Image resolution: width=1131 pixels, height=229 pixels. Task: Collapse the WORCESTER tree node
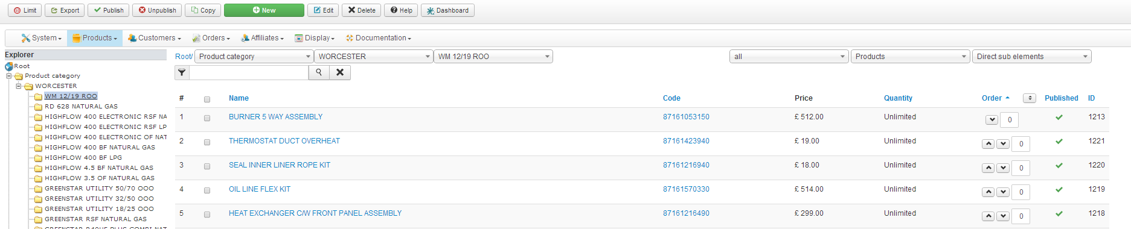point(19,86)
